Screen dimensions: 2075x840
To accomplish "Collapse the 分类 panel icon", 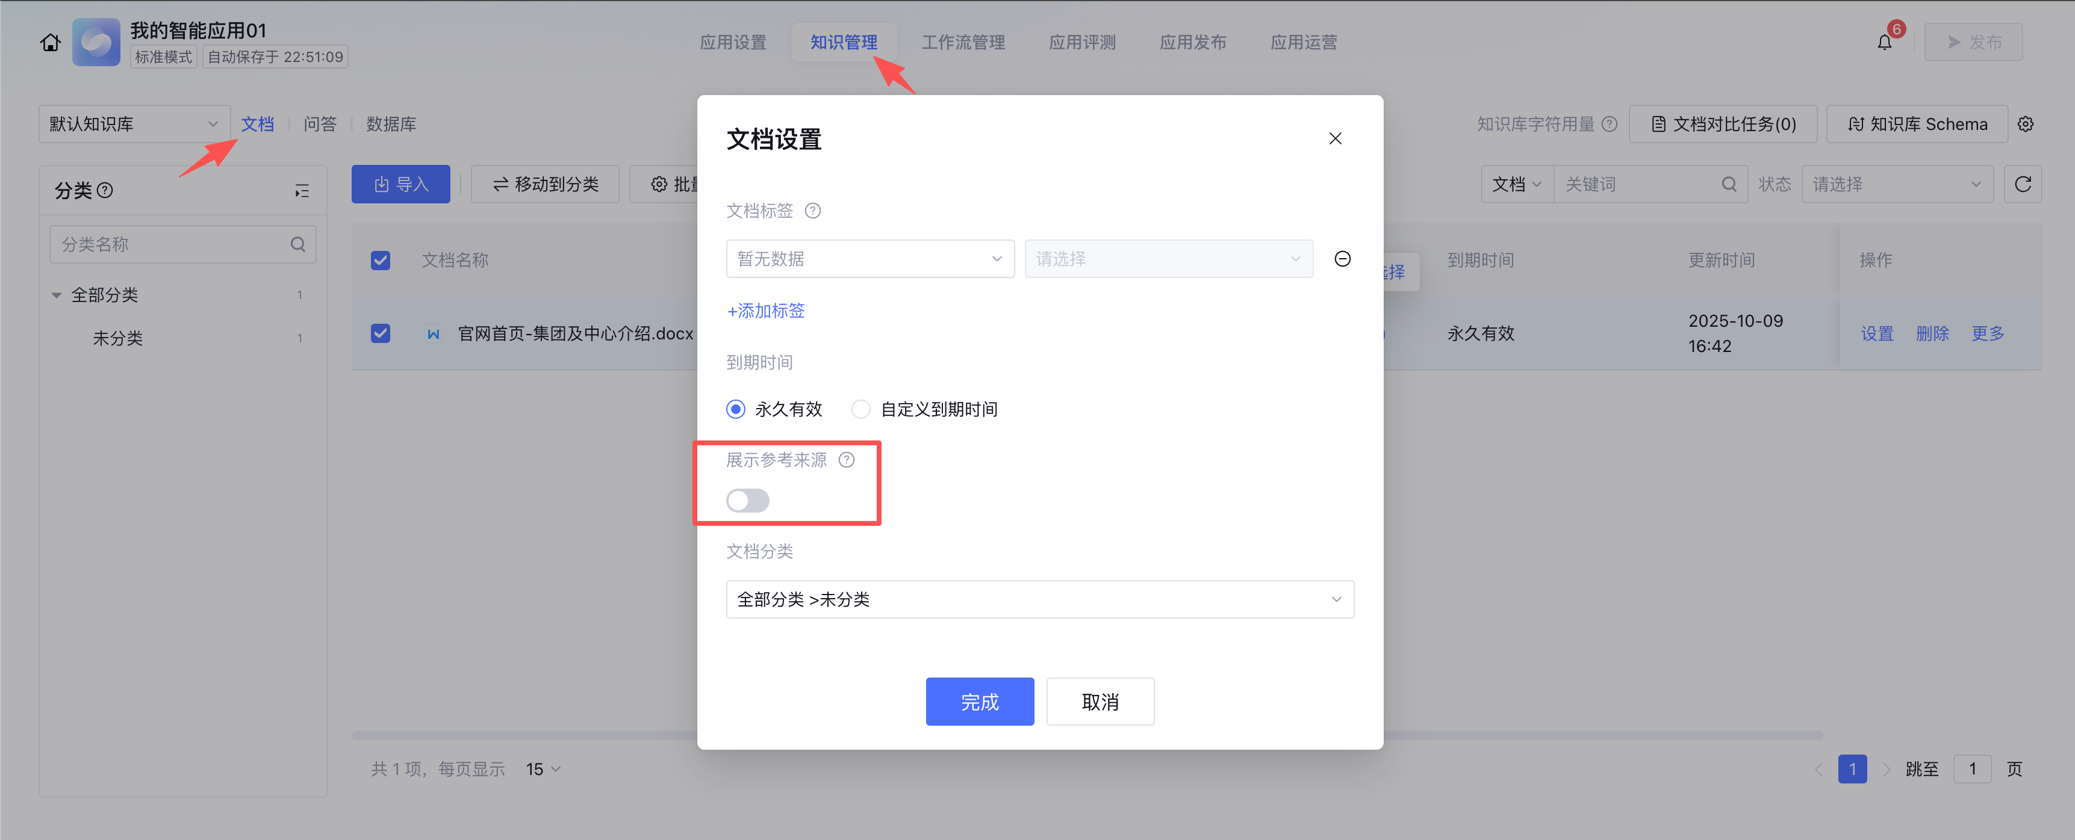I will (x=301, y=191).
